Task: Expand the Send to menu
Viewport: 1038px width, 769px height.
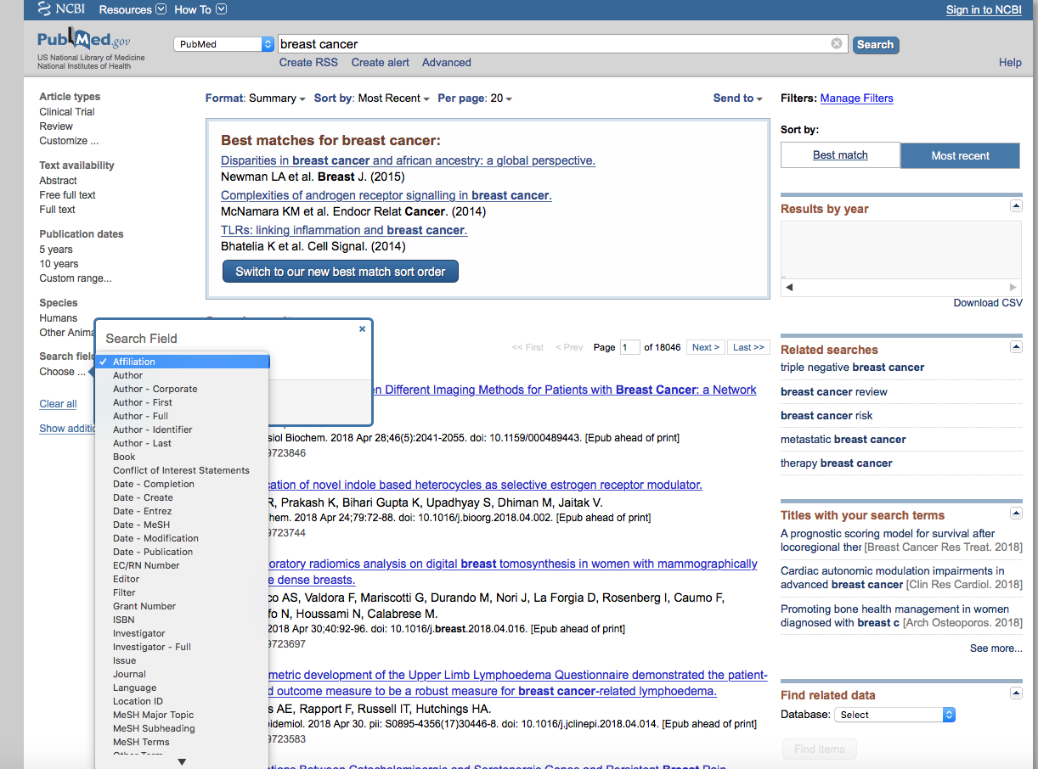Action: coord(737,98)
